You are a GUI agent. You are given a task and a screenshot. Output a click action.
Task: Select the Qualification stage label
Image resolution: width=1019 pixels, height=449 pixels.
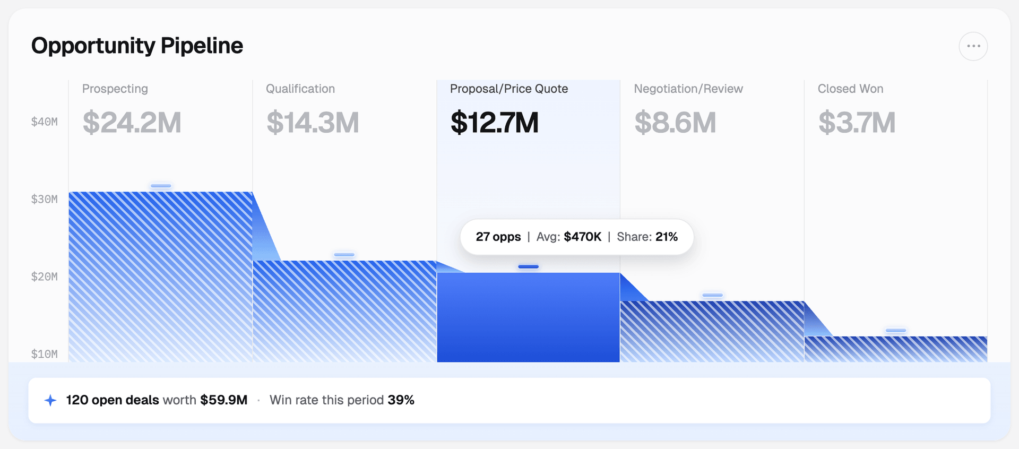[300, 89]
